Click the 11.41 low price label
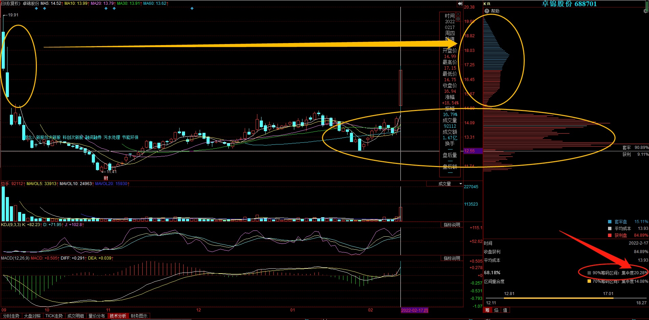Screen dimensions: 649x320 click(112, 172)
